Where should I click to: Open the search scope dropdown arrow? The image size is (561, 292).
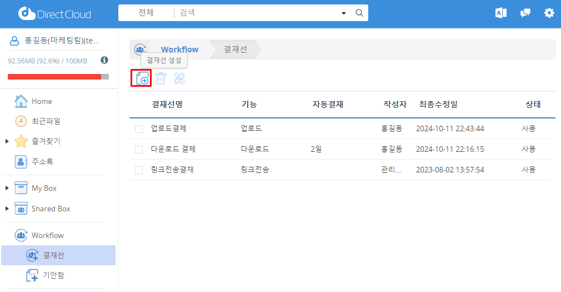pos(343,13)
